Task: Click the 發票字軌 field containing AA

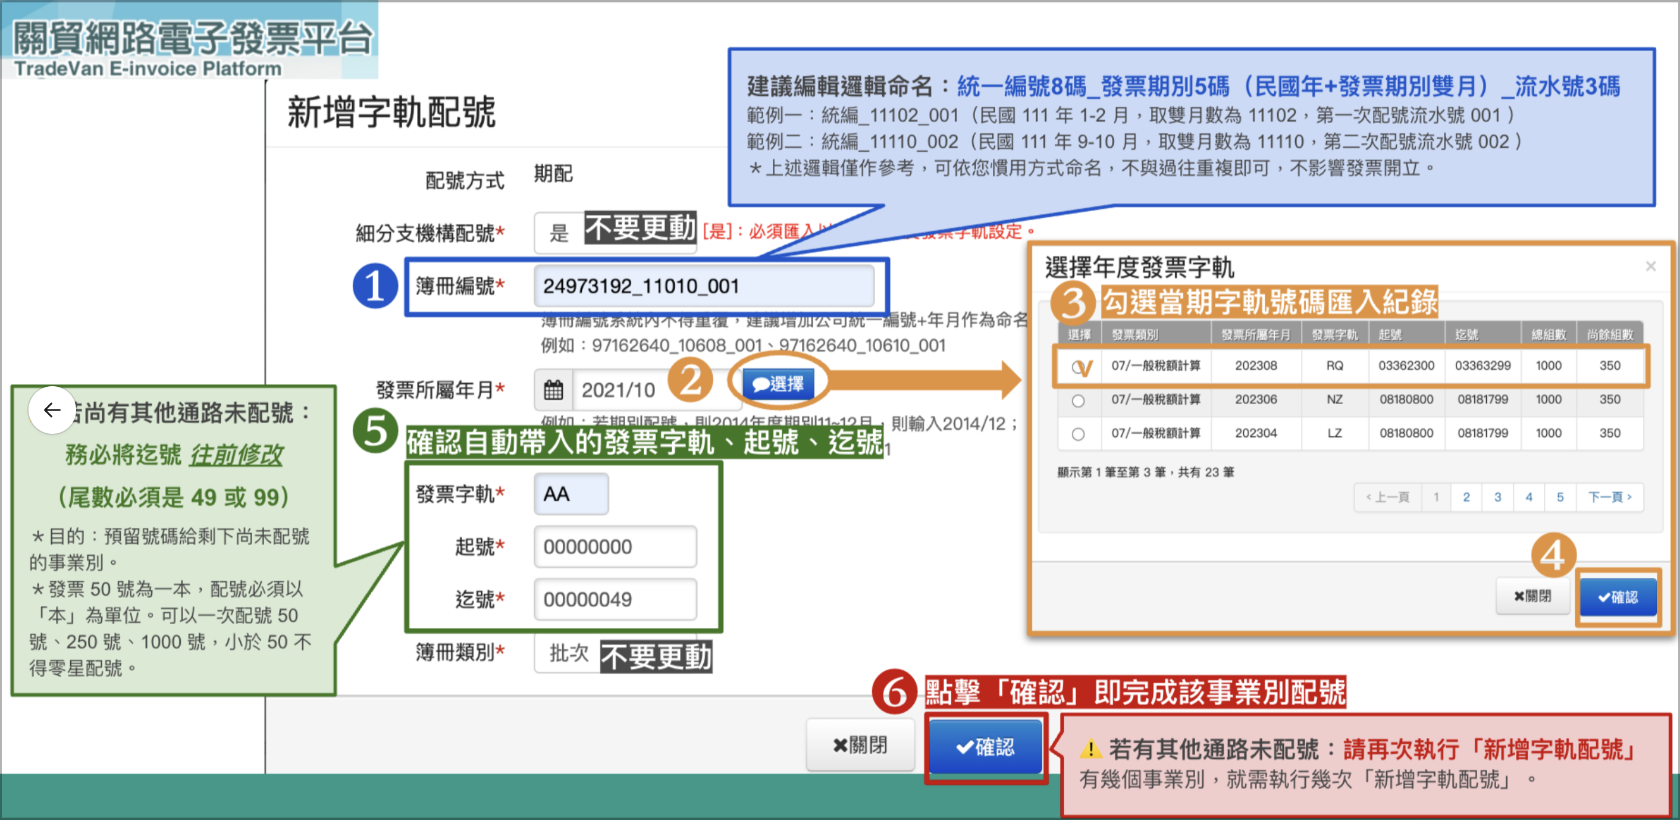Action: click(571, 494)
